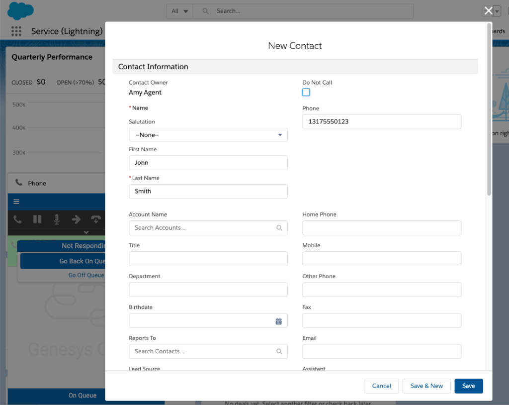Open the Salesforce App Launcher waffle icon

(x=16, y=31)
